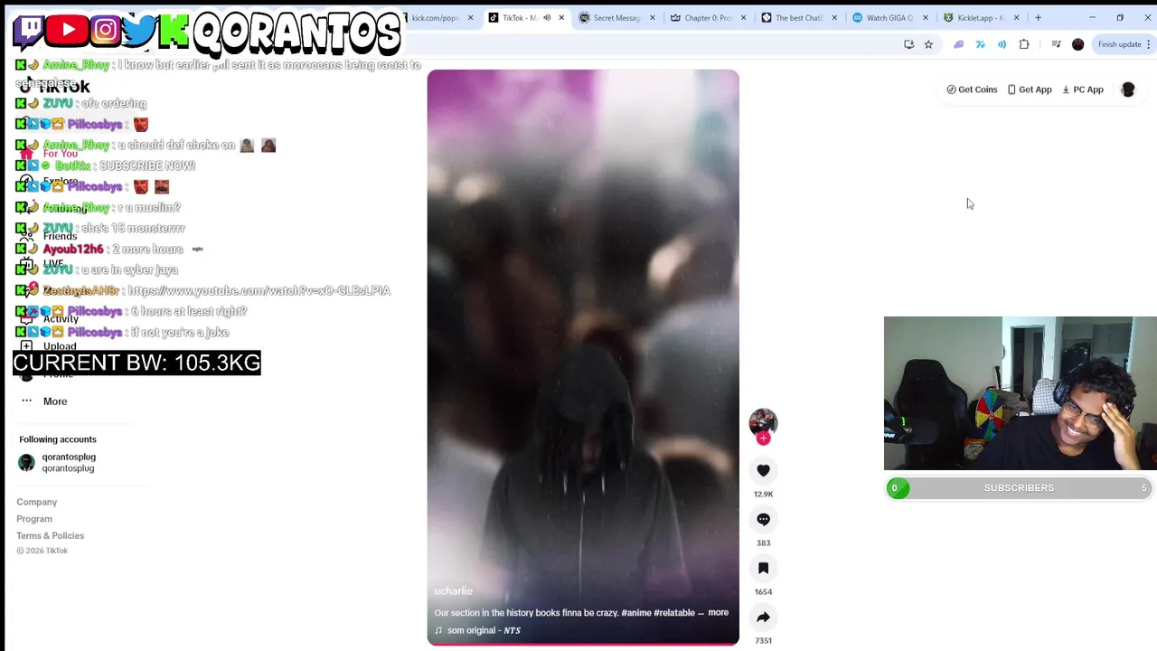Expand the video caption with 'more'

pyautogui.click(x=718, y=612)
